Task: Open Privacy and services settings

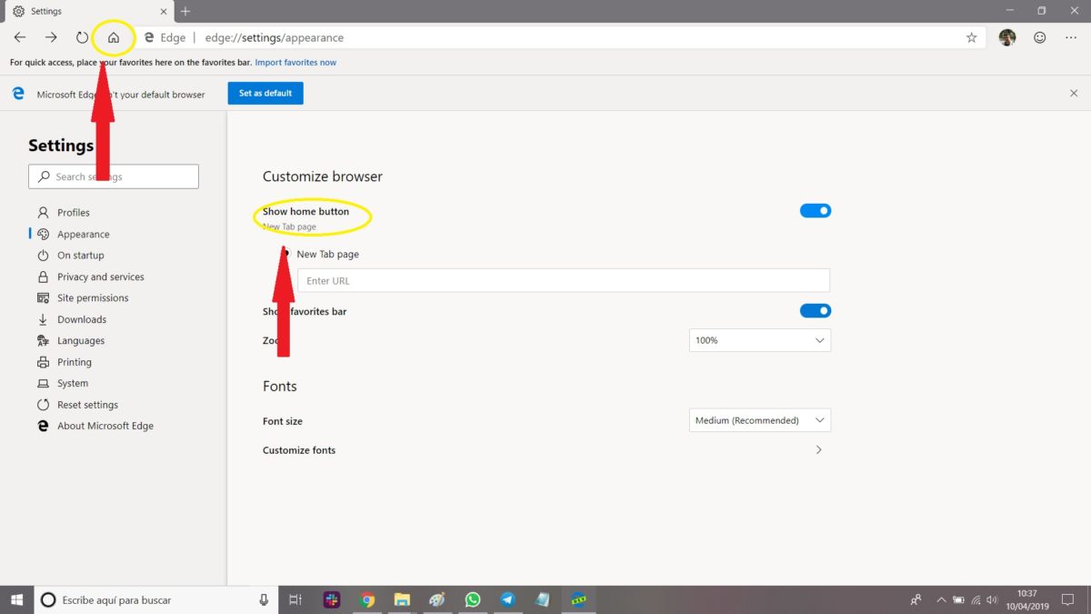Action: pos(100,277)
